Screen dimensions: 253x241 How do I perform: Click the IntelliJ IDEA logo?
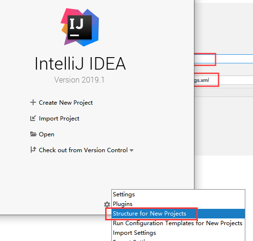(x=80, y=27)
